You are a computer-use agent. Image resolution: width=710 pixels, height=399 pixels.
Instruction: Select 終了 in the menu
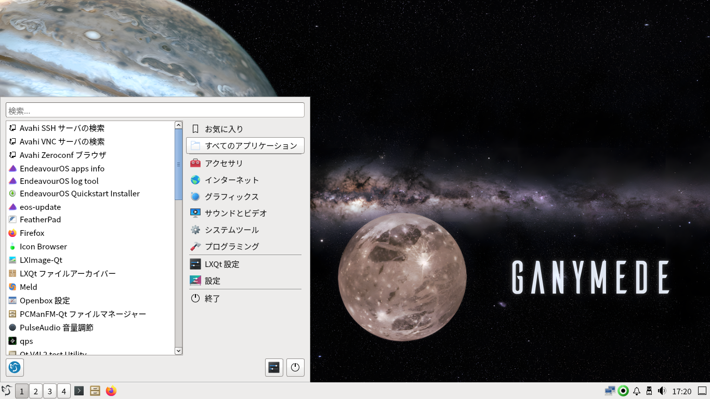(x=245, y=298)
